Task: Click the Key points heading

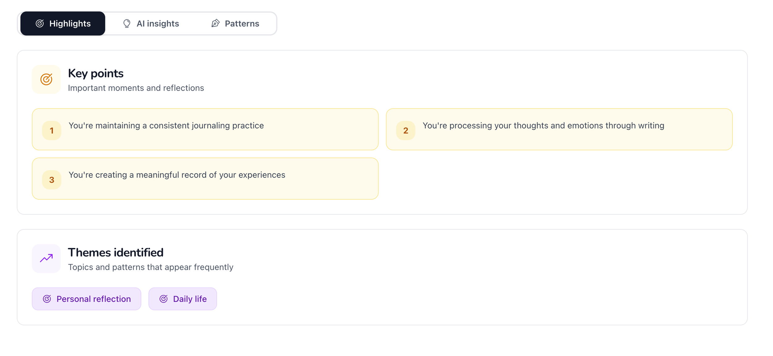Action: 96,74
